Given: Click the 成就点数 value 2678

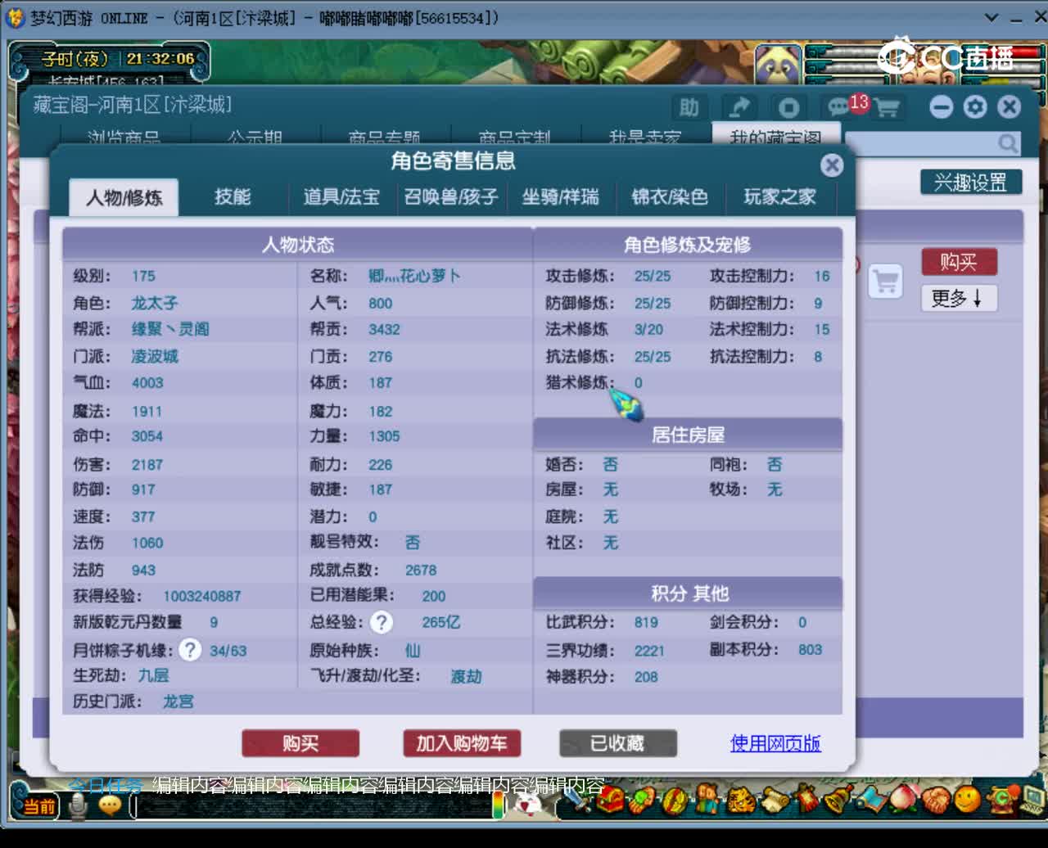Looking at the screenshot, I should 421,570.
